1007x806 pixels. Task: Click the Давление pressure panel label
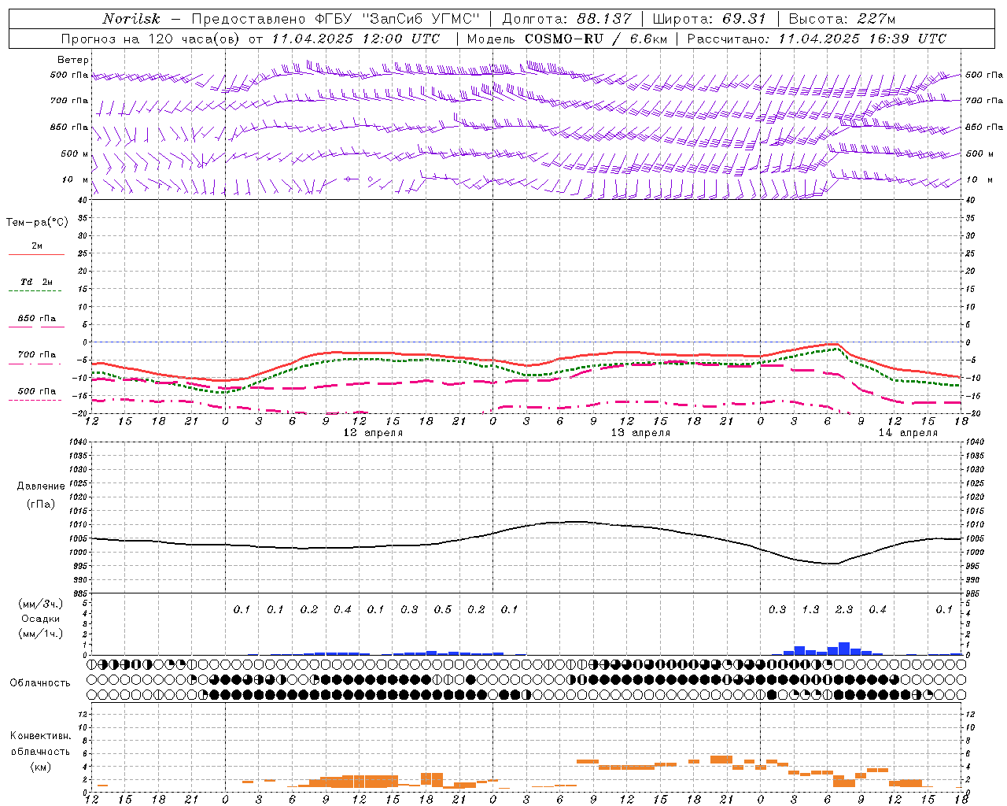point(41,486)
